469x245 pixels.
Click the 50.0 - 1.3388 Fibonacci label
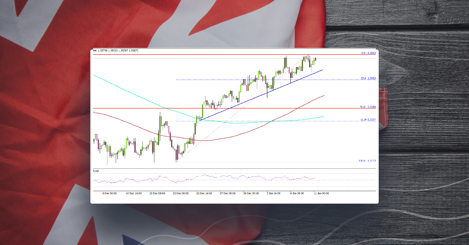point(368,107)
